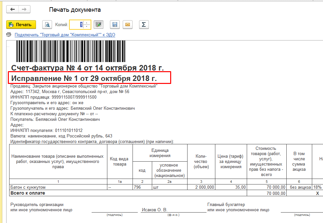Open link Подключить "Торговый дом "Комплексный"" к ЭДО
This screenshot has height=223, width=323.
[65, 35]
